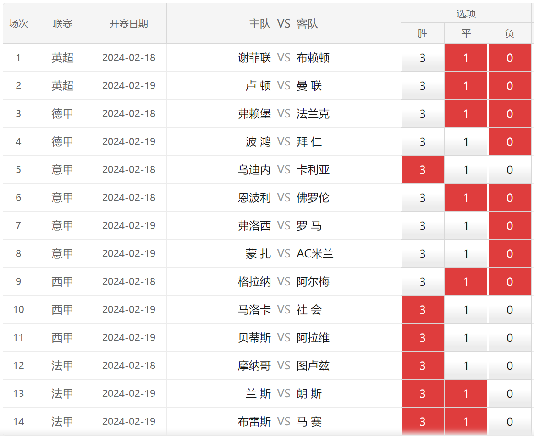Screen dimensions: 534x441
Task: Click the 主队 VS 客队 header
Action: pos(283,23)
